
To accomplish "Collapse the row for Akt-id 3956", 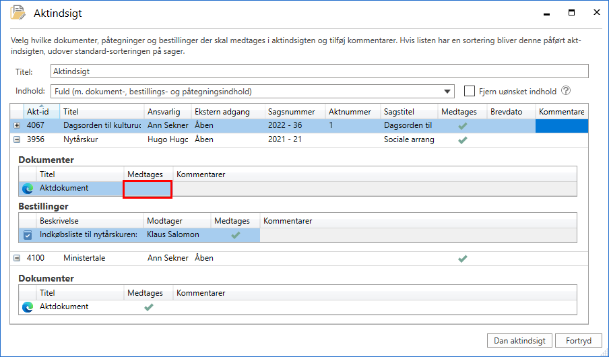I will [x=17, y=140].
